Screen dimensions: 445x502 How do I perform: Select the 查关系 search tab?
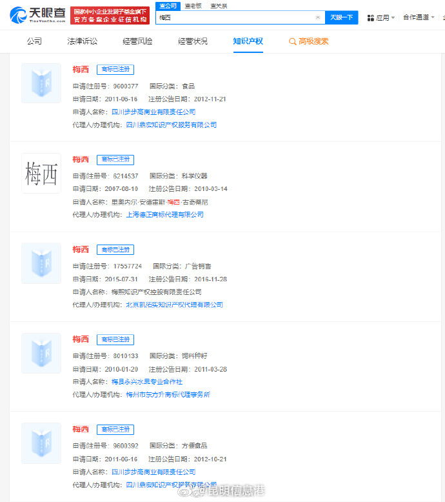point(219,6)
